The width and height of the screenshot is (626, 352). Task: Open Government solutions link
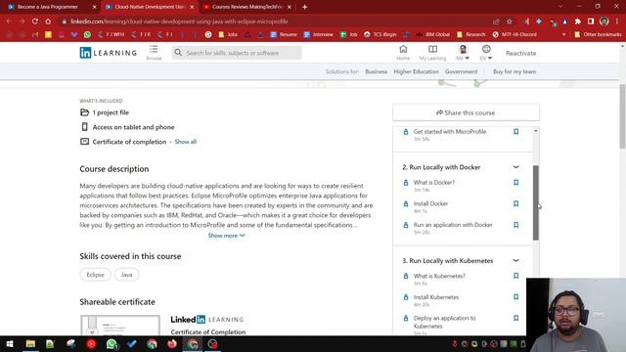pyautogui.click(x=461, y=71)
